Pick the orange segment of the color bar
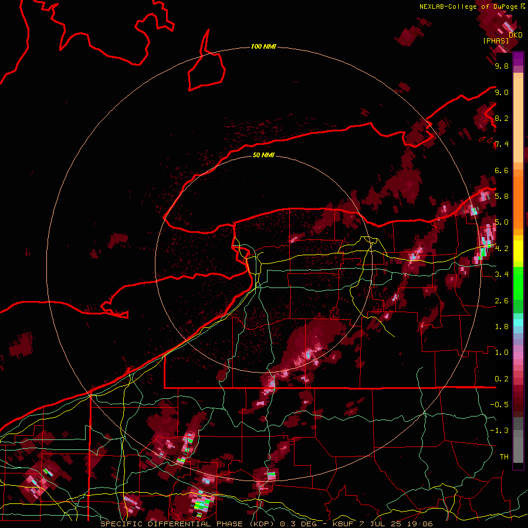 coord(518,202)
